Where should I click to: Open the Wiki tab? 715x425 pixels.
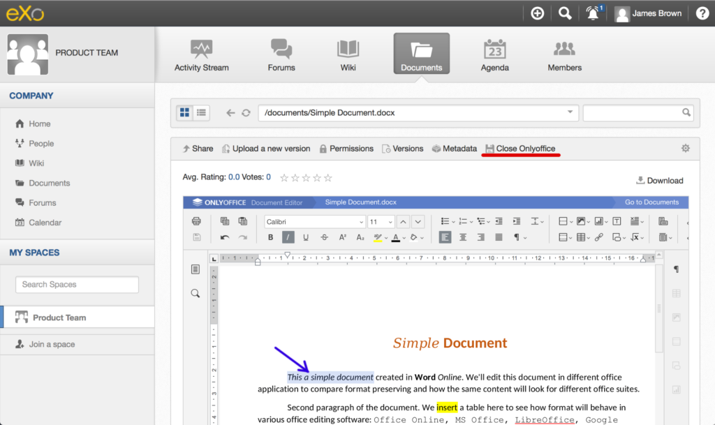pos(348,54)
